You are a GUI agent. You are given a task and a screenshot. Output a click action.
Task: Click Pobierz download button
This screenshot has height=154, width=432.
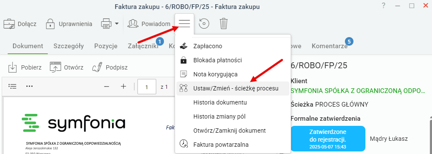25,67
